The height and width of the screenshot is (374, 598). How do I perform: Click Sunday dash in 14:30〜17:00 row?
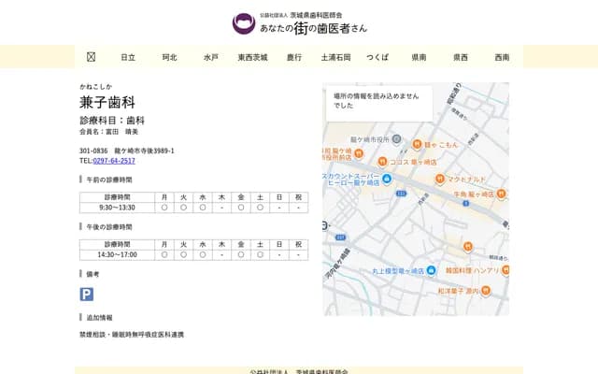coord(279,255)
